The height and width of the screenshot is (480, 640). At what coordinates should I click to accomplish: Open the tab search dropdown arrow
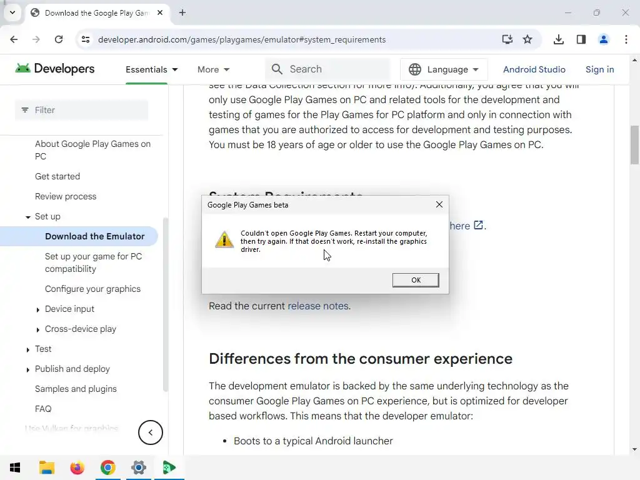click(12, 12)
